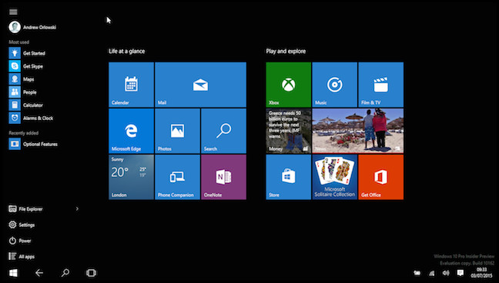
Task: Open the Film & TV tile
Action: (380, 85)
